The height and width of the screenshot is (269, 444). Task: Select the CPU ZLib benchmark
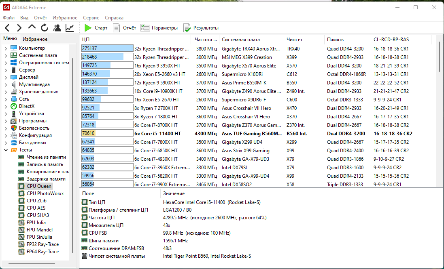(32, 201)
